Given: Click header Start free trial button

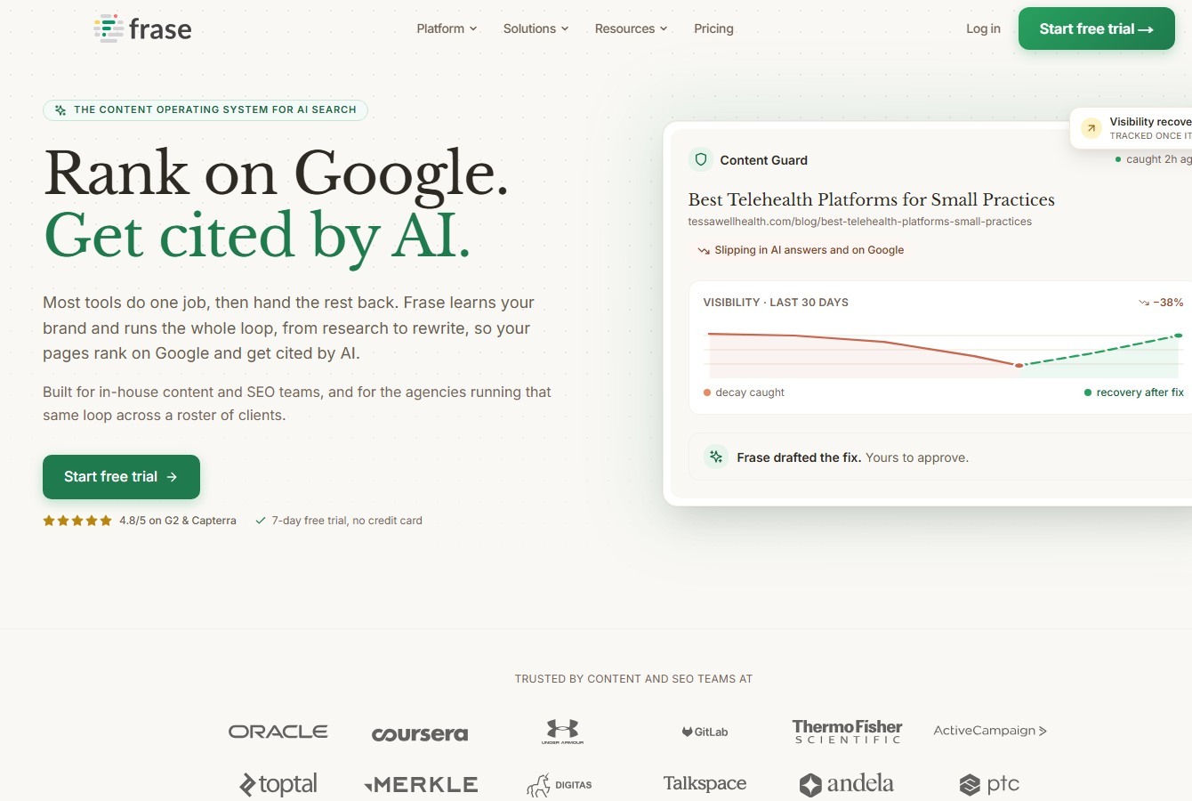Looking at the screenshot, I should [x=1096, y=28].
